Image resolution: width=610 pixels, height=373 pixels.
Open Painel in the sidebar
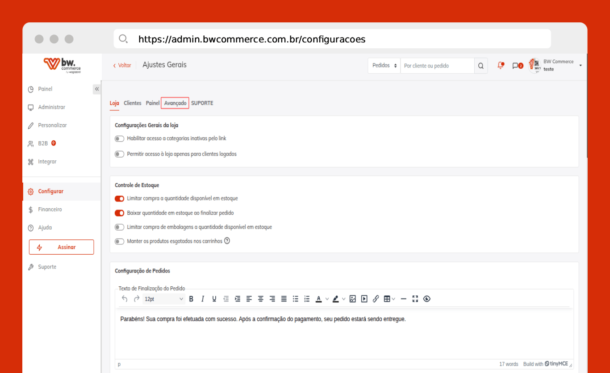coord(45,89)
